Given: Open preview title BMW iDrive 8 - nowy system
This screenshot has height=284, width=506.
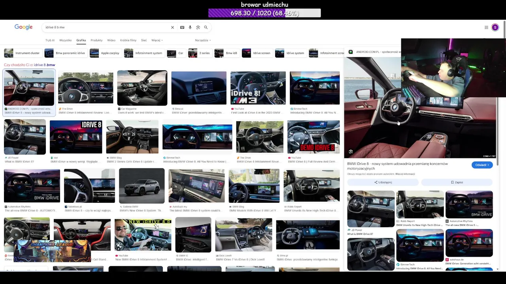Looking at the screenshot, I should [397, 166].
